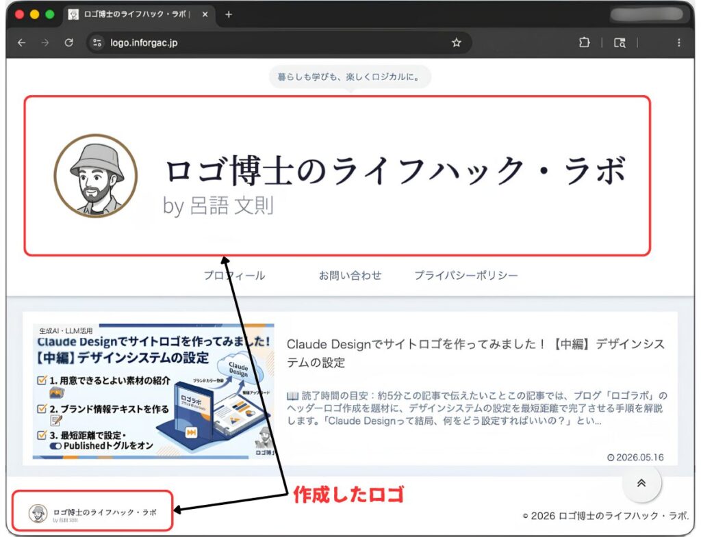Click the subtitle by 呂語 文則
The height and width of the screenshot is (537, 701).
[218, 206]
